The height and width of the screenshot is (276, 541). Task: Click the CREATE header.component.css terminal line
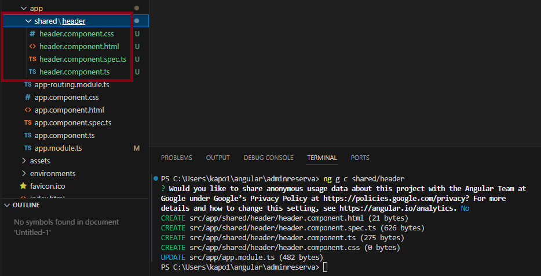(280, 248)
